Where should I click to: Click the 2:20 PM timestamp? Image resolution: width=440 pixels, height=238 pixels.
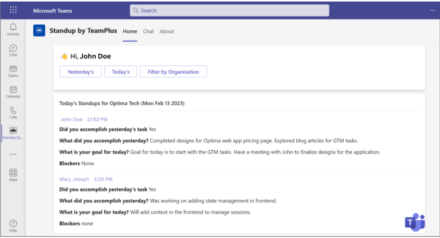coord(103,179)
